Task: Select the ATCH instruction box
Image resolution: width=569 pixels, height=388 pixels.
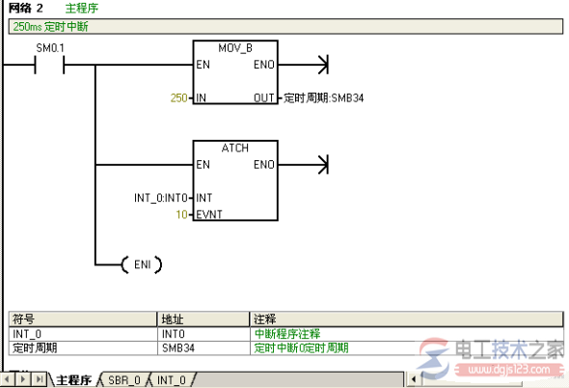Action: (x=235, y=180)
